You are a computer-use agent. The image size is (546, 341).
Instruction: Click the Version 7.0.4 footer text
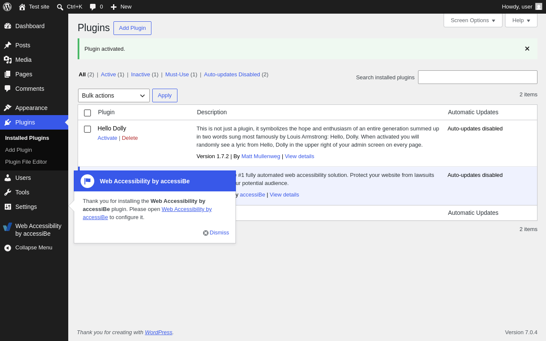[521, 332]
